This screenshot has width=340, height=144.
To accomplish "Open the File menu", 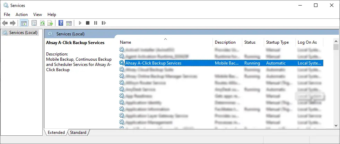I will pyautogui.click(x=7, y=15).
